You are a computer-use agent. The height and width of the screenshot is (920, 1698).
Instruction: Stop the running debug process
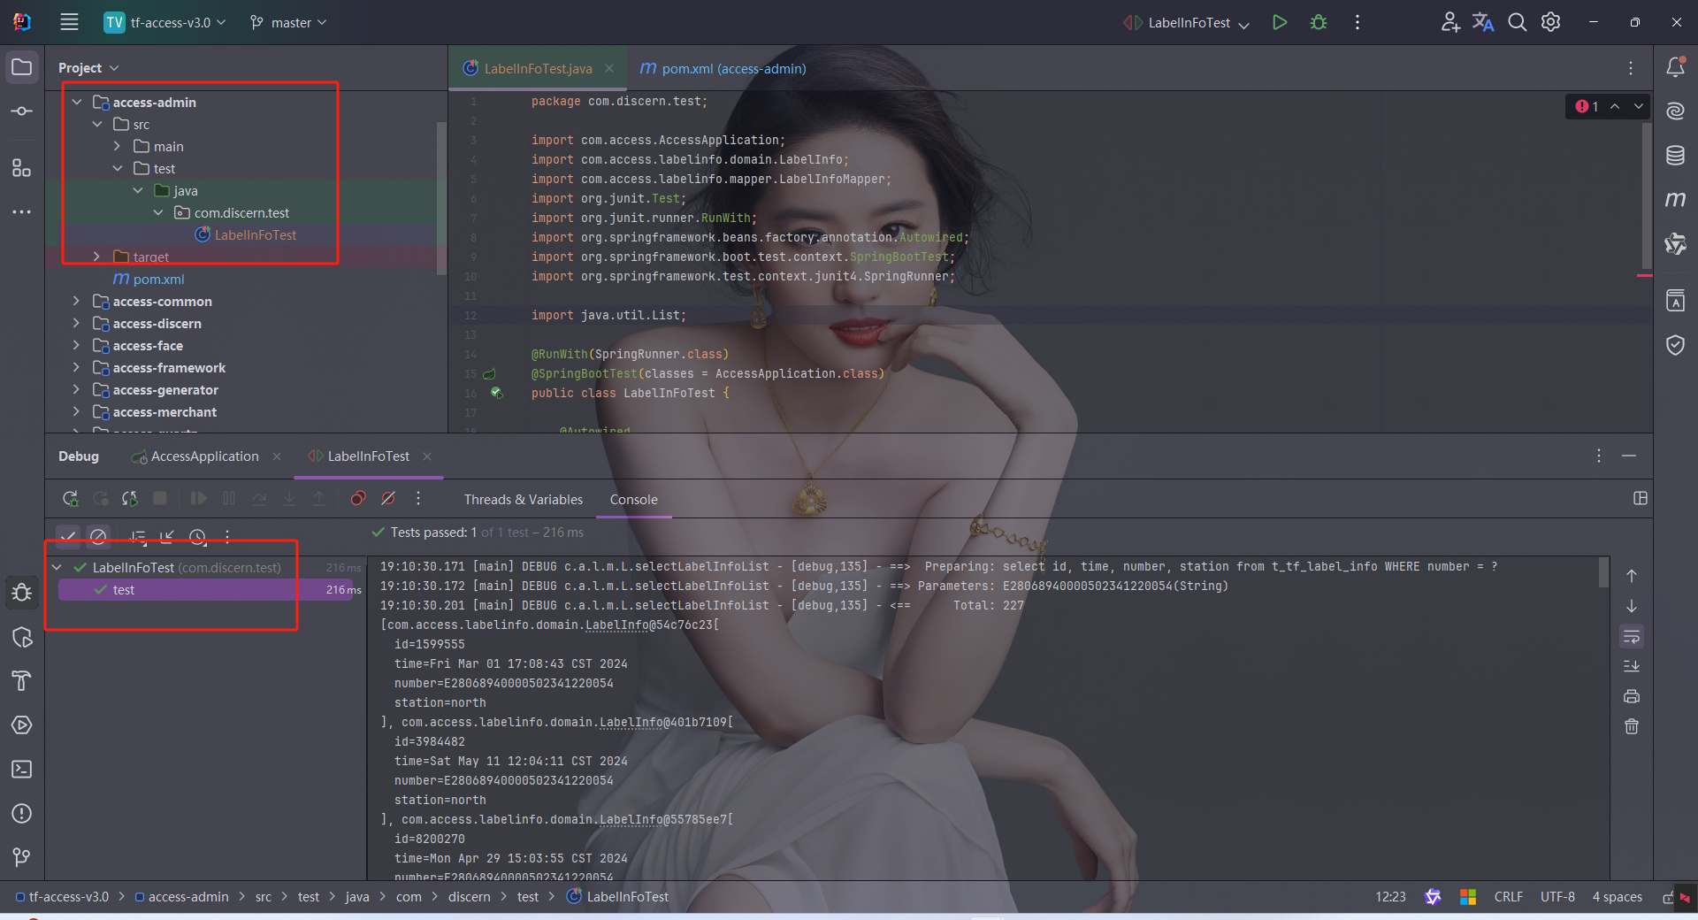tap(160, 498)
